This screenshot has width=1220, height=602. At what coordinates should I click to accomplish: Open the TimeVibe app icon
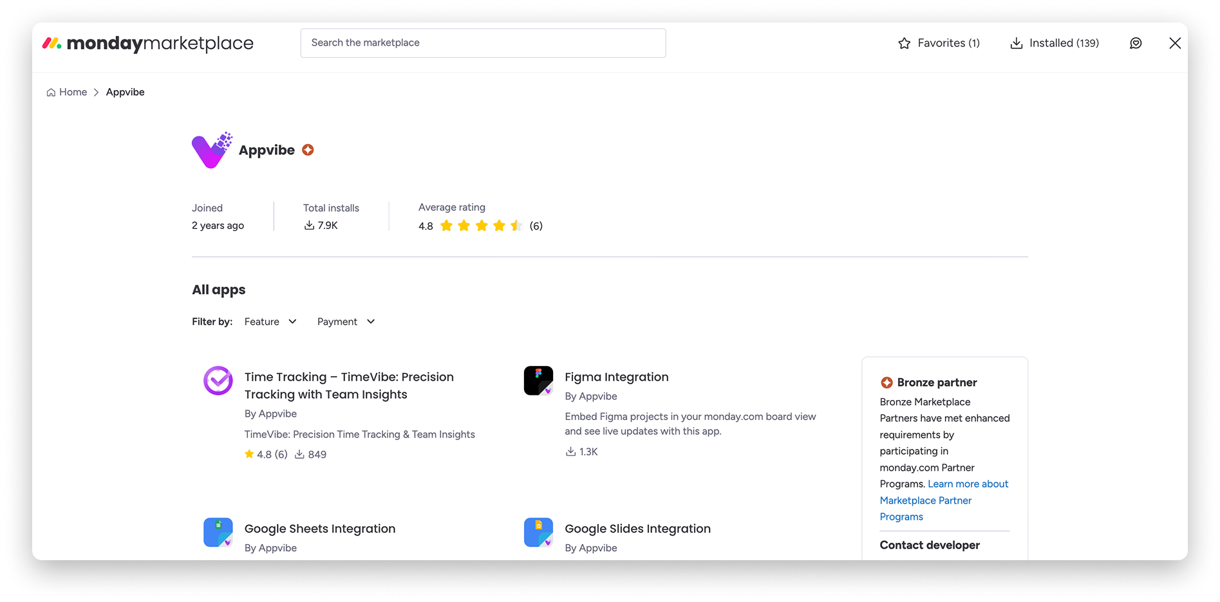tap(218, 381)
